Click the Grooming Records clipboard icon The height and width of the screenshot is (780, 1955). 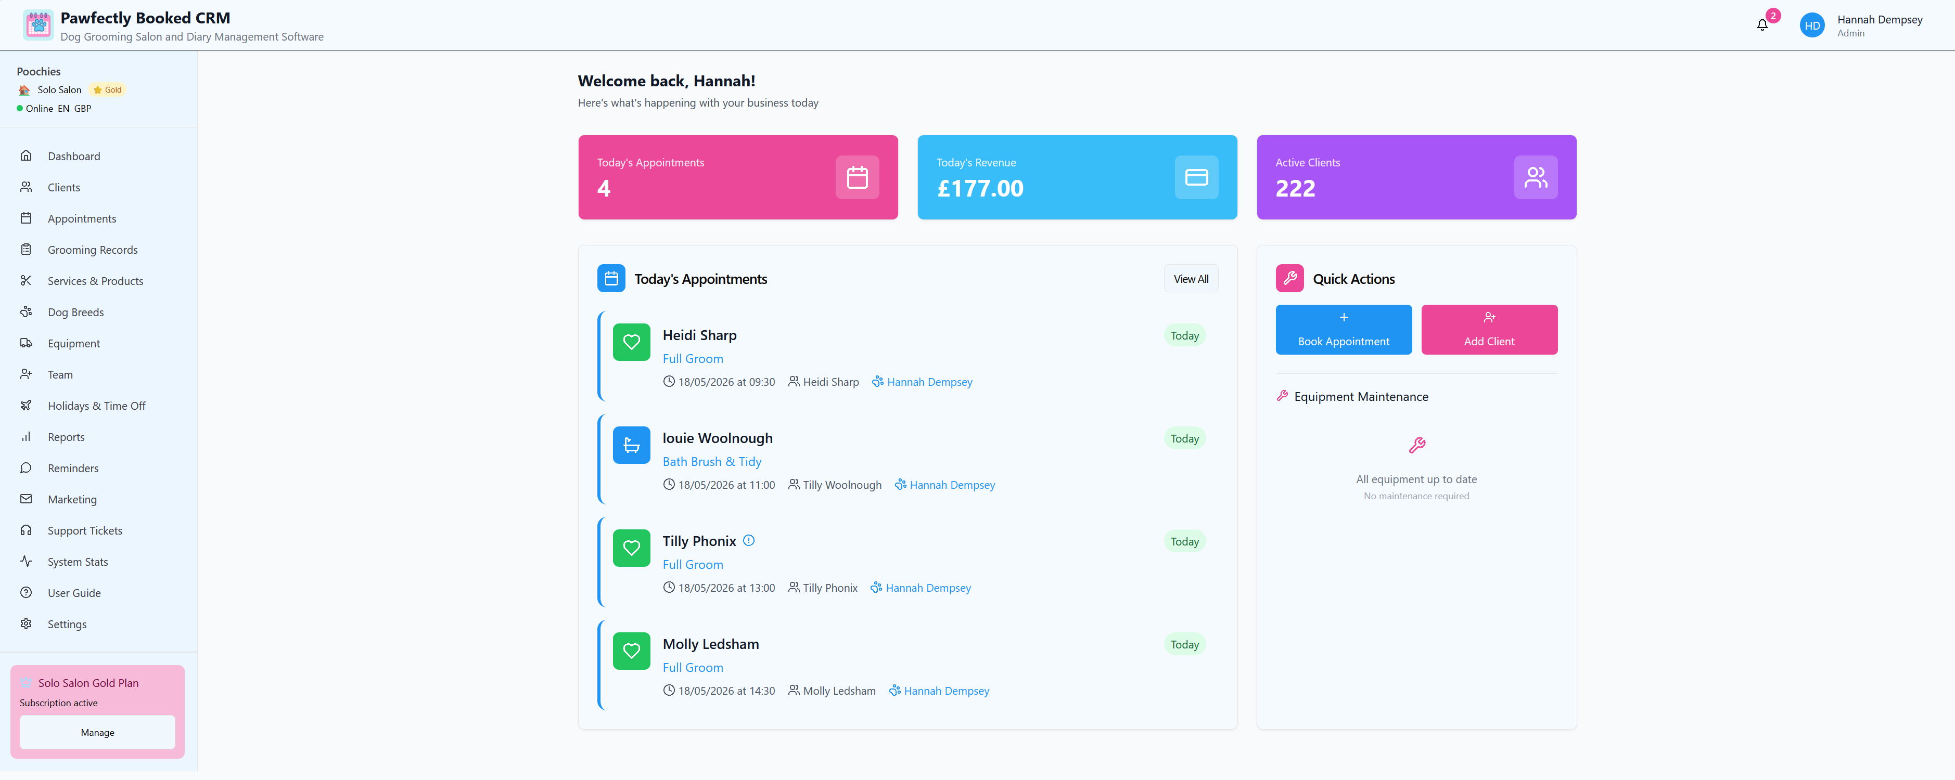pos(26,249)
